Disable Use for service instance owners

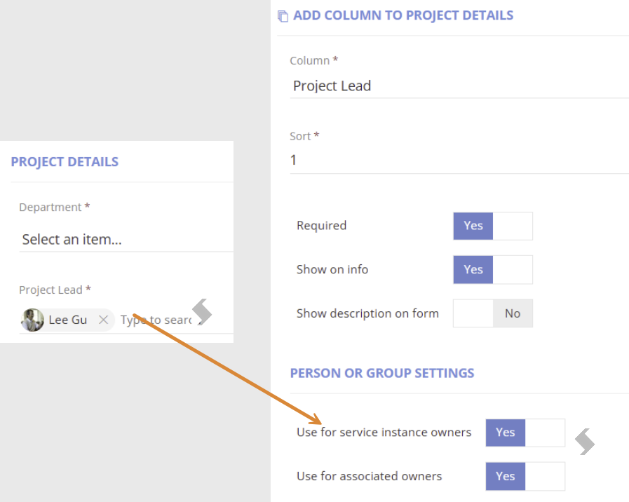point(525,433)
